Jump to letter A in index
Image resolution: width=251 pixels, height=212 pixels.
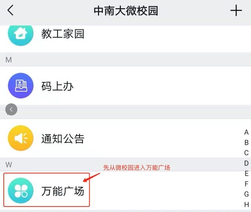(246, 132)
